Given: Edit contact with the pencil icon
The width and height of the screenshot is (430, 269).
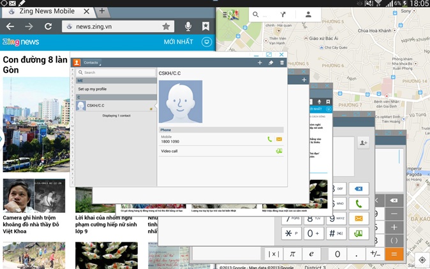Looking at the screenshot, I should 271,62.
